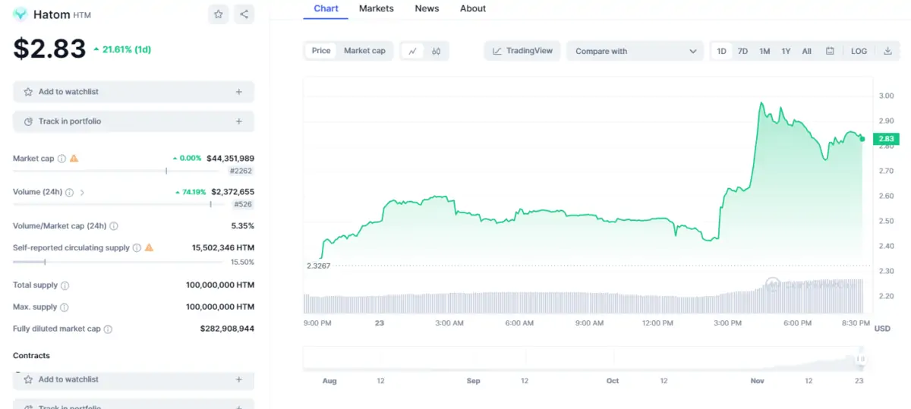This screenshot has height=409, width=911.
Task: Show Fully diluted market cap info icon
Action: [108, 329]
